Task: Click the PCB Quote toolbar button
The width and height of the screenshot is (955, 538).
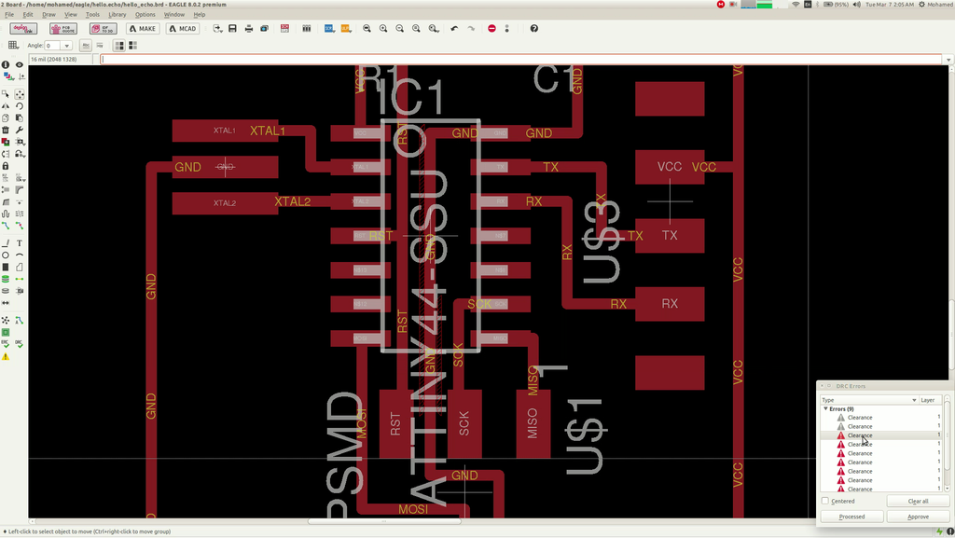Action: (63, 29)
